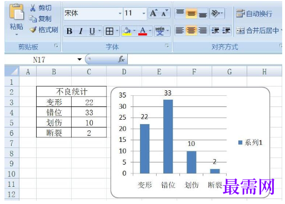
Task: Select the chart bar for 变形
Action: click(144, 149)
